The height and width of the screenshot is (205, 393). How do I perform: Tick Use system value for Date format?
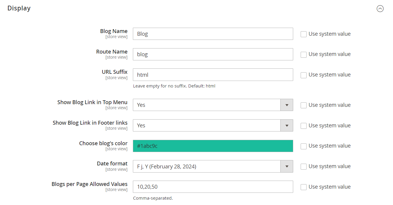(x=303, y=167)
